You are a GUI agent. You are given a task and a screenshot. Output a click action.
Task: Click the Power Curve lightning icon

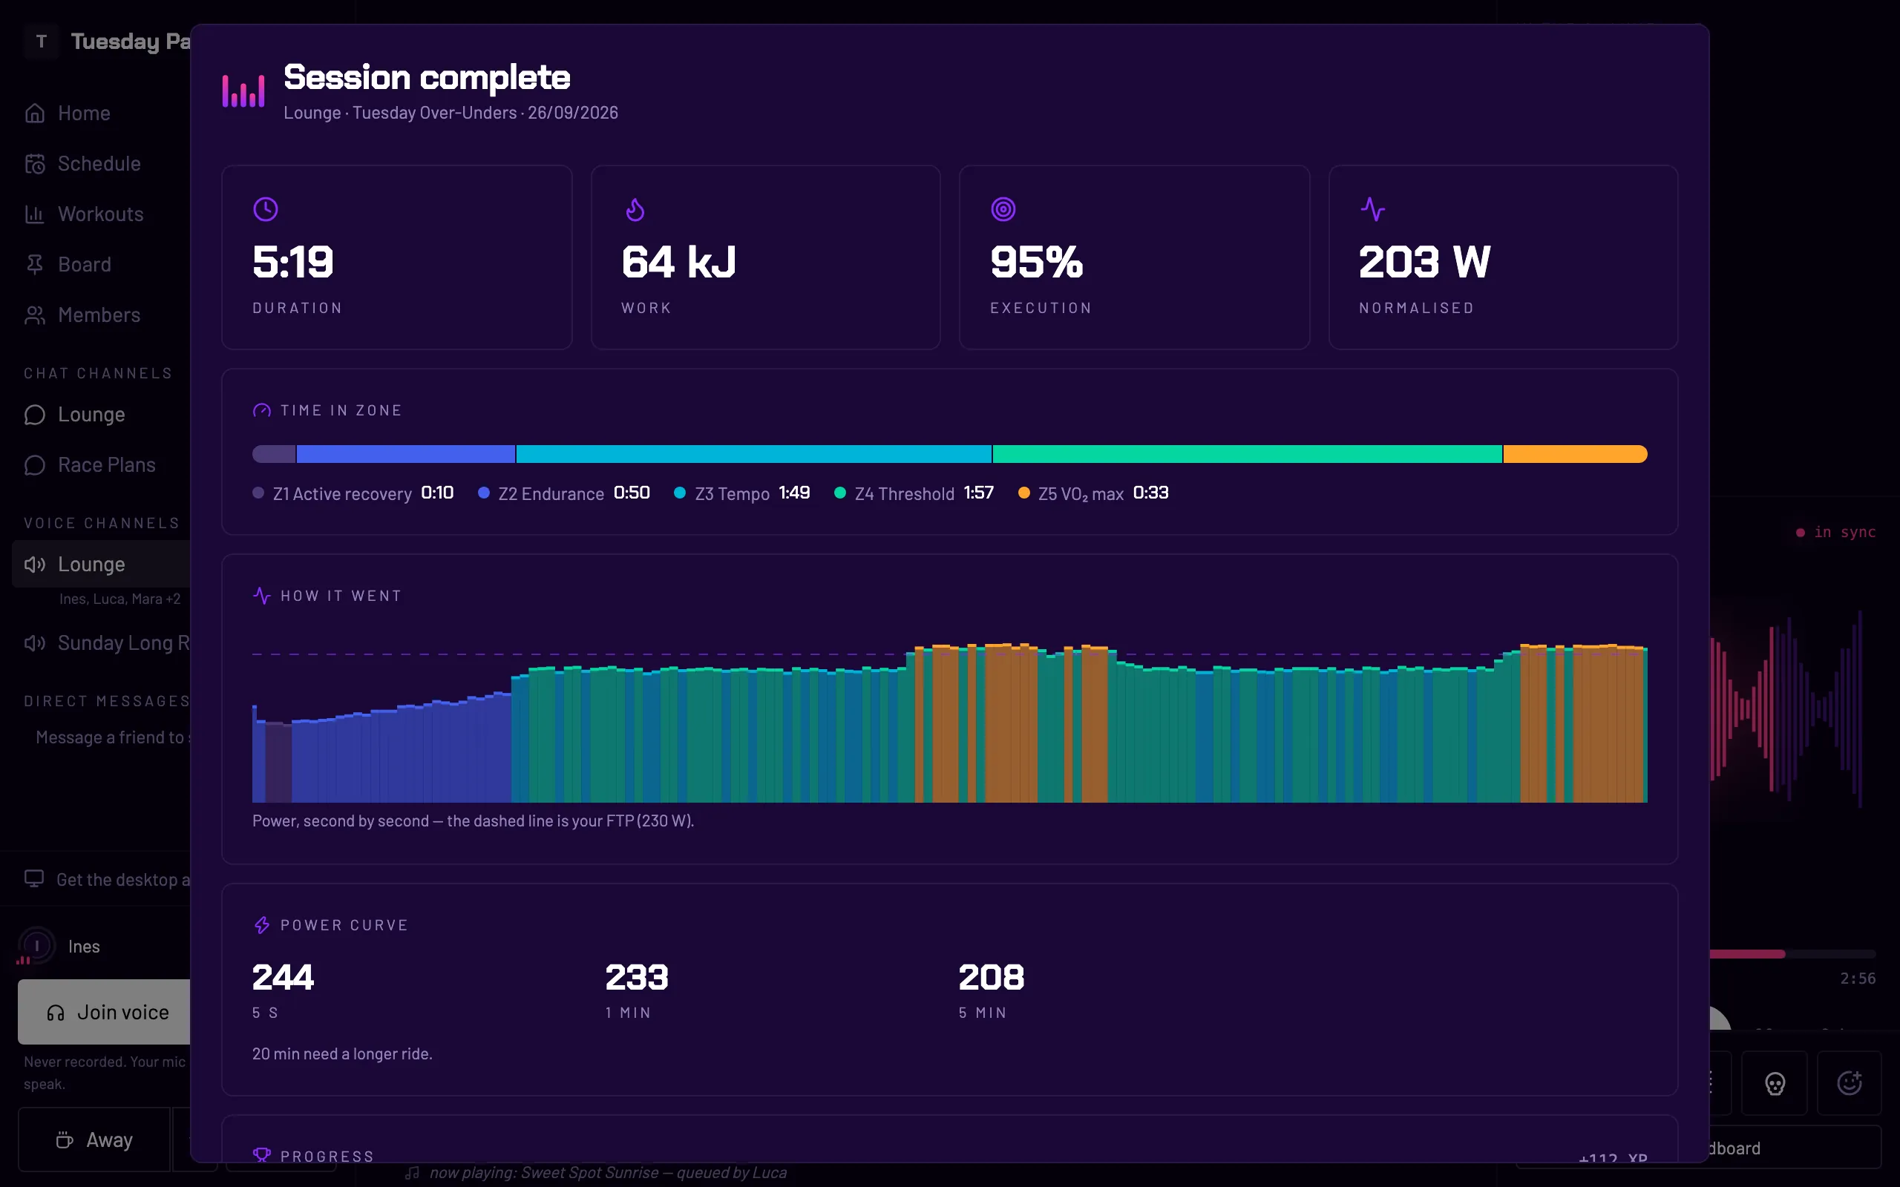(x=261, y=925)
